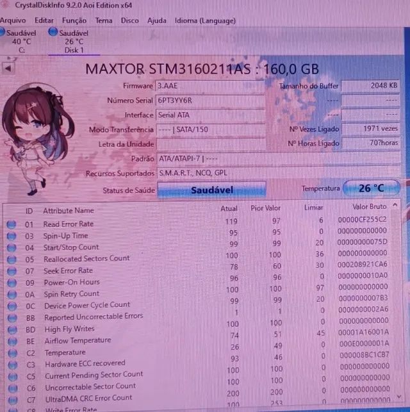
Task: Click the status orb for Spin-Up Time
Action: 12,236
